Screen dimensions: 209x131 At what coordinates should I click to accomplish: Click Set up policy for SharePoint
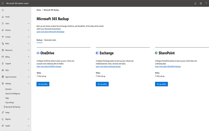point(161,84)
